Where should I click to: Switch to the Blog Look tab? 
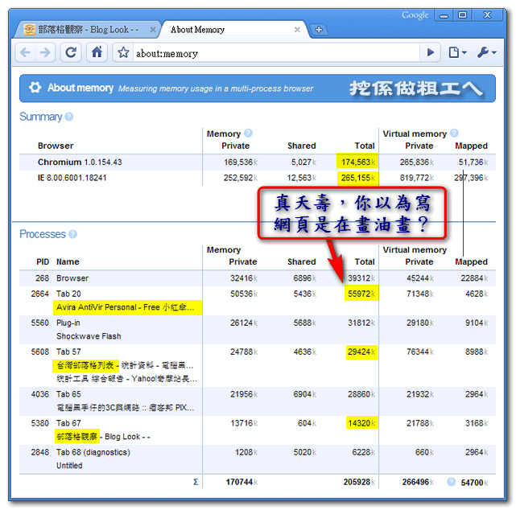[x=87, y=30]
